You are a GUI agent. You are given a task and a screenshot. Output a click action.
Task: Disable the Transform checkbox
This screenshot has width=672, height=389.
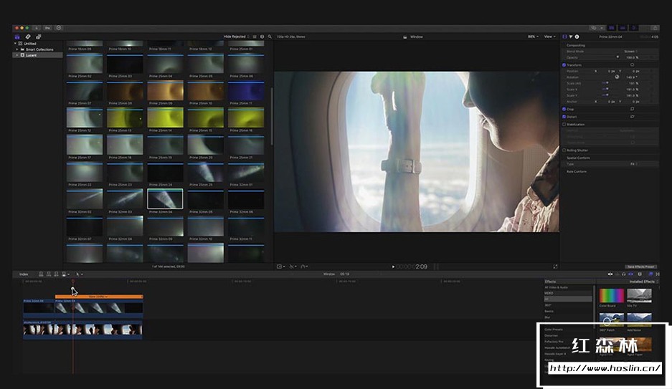coord(564,64)
